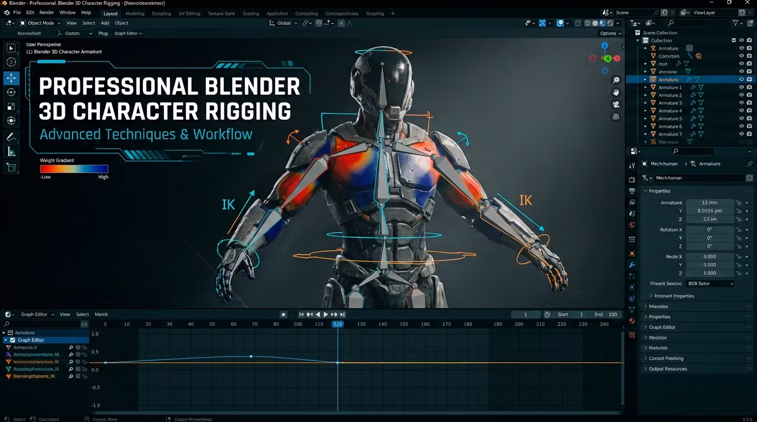Pick the Rotate tool in the viewport toolbar
The height and width of the screenshot is (422, 757).
point(11,92)
